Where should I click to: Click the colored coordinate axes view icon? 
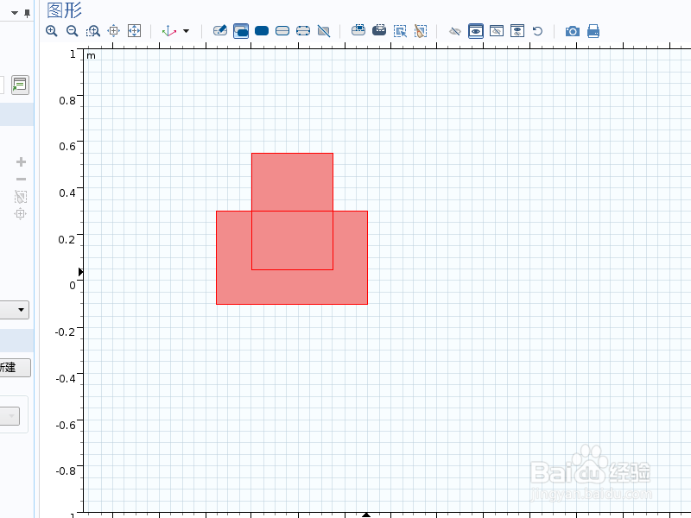point(168,31)
